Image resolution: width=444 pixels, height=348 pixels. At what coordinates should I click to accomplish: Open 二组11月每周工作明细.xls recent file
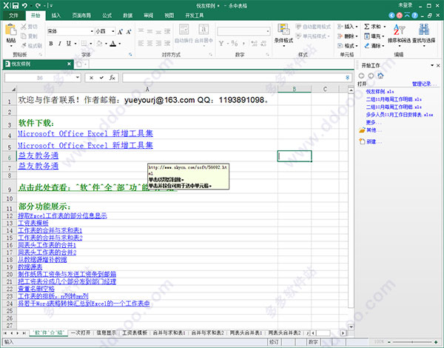(394, 99)
